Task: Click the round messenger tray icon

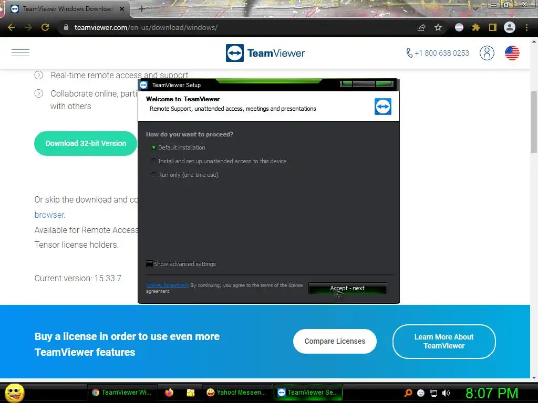Action: pos(421,393)
